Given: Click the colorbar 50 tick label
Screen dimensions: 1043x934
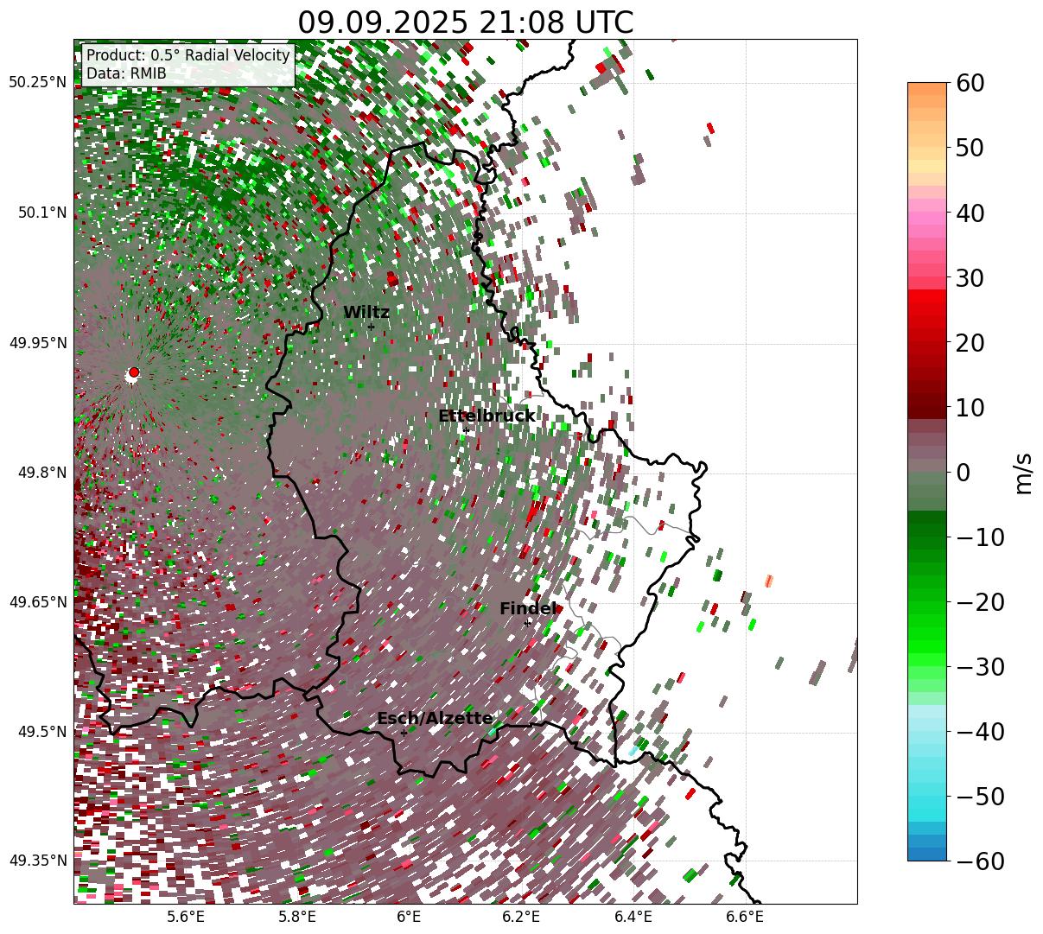Looking at the screenshot, I should 969,148.
